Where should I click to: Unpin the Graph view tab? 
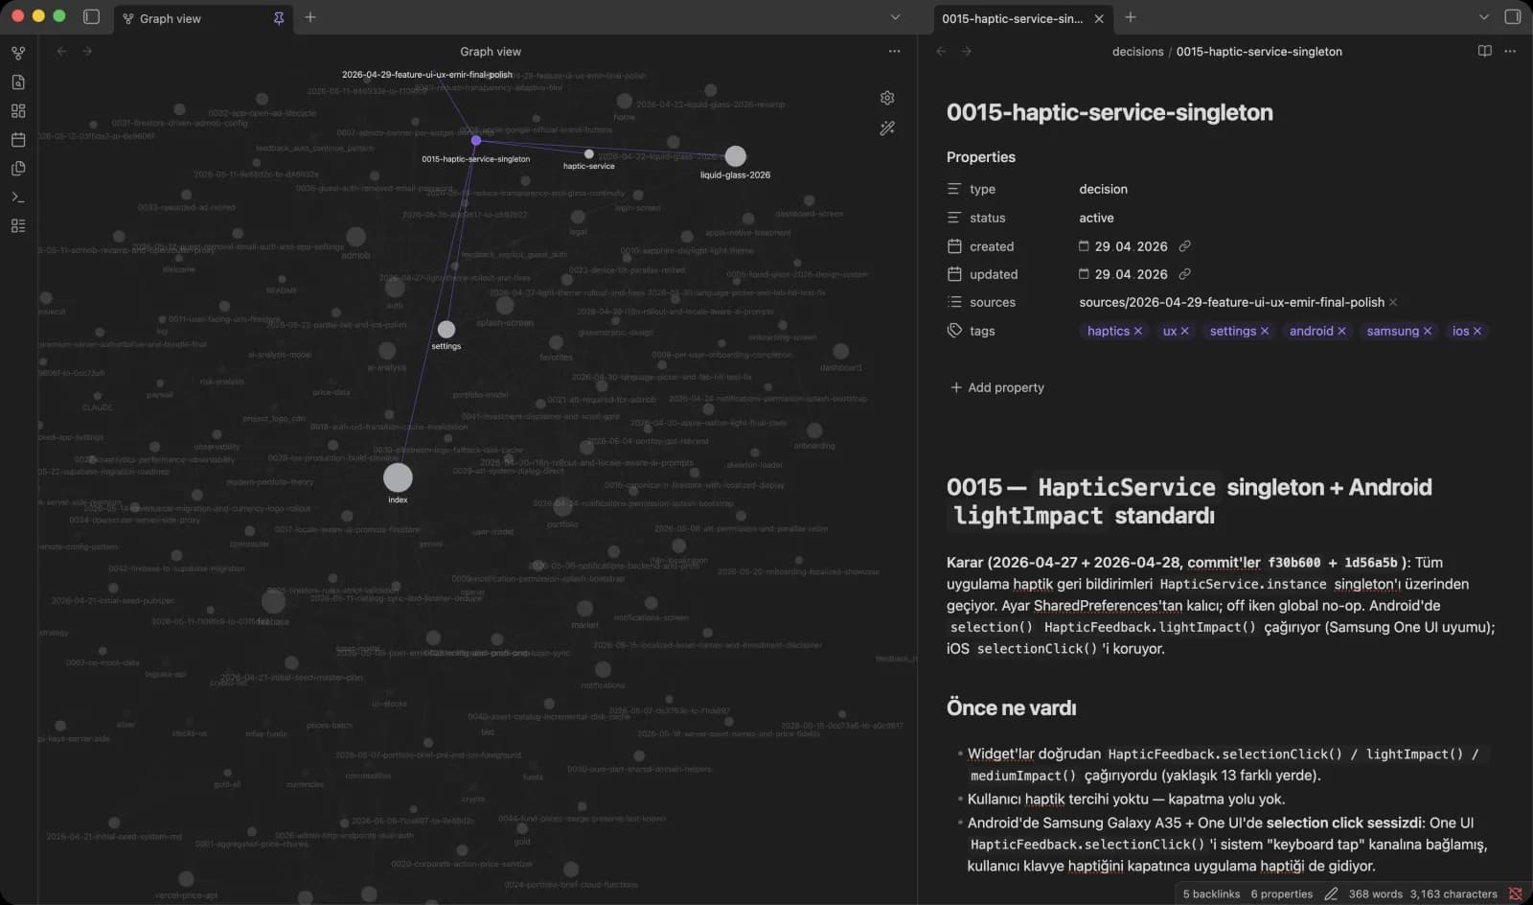click(279, 18)
